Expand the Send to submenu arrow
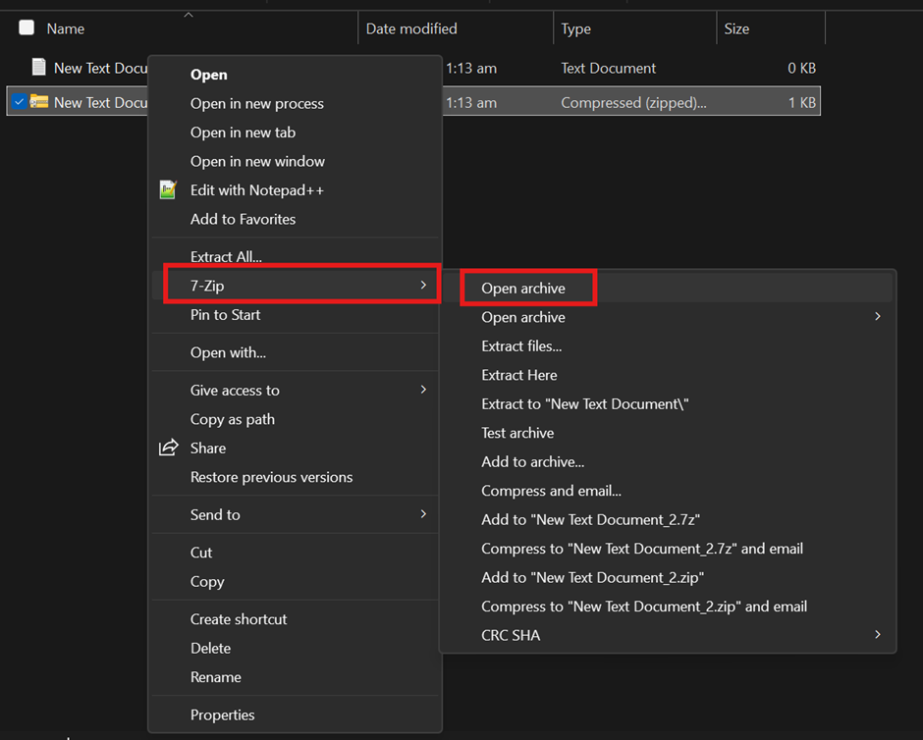 [x=423, y=514]
